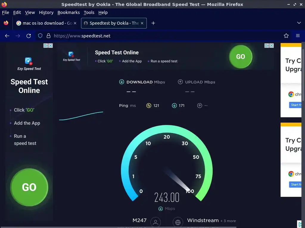The height and width of the screenshot is (228, 305).
Task: Open a new tab with plus button
Action: coord(153,23)
